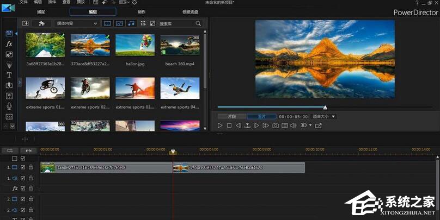The image size is (440, 220).
Task: Click the puzzle-piece plugin icon
Action: pos(41,23)
